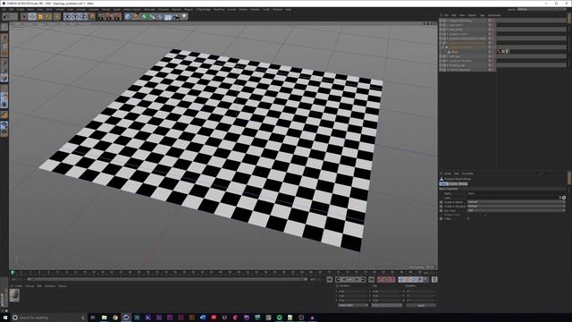Switch to Polygons mode in left palette
Image resolution: width=572 pixels, height=322 pixels.
point(4,78)
